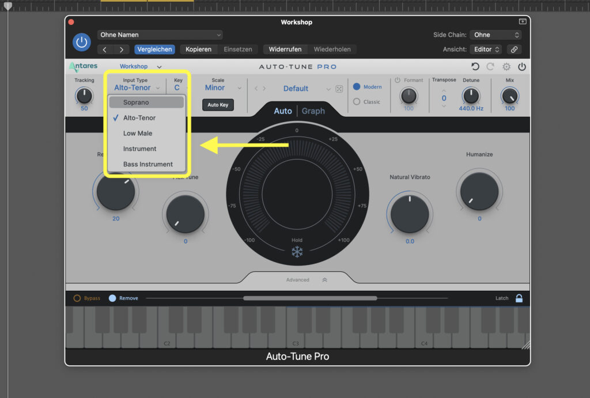
Task: Open the Scale Minor dropdown
Action: (x=223, y=88)
